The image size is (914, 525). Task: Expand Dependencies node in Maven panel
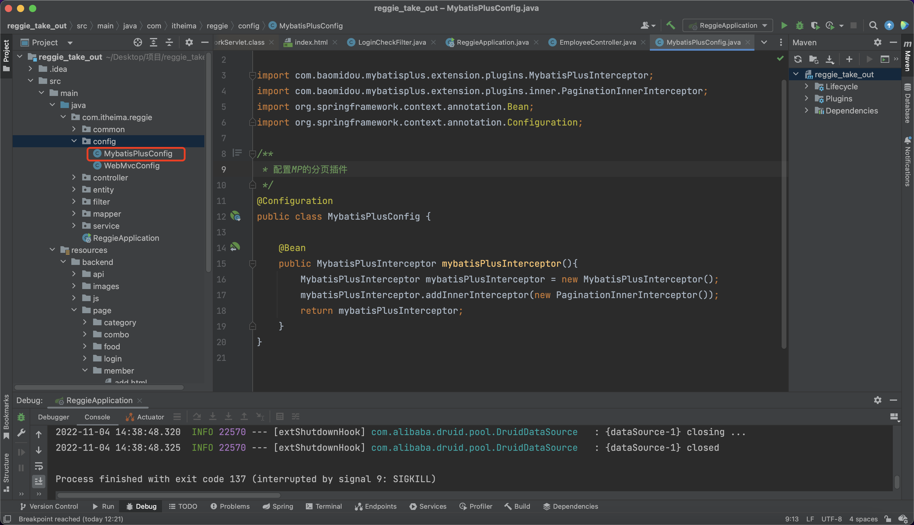pos(806,111)
